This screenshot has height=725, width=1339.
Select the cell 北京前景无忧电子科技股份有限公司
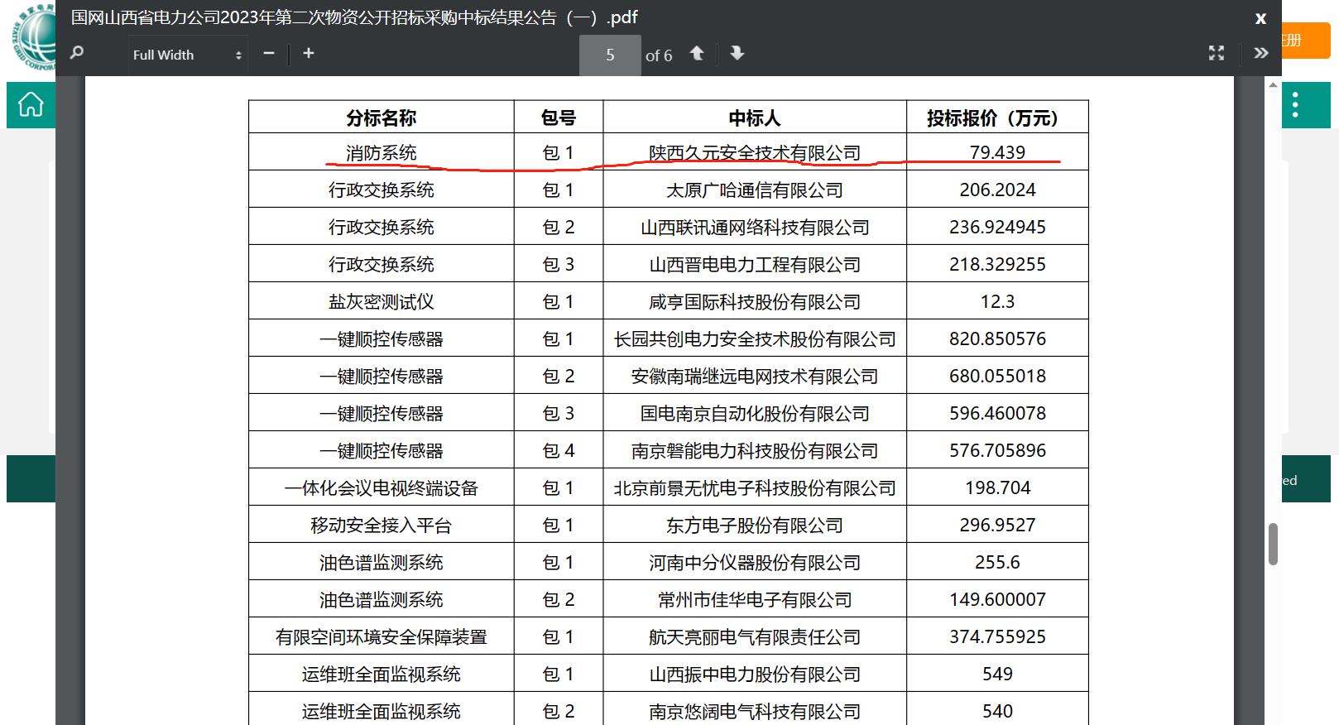(754, 488)
